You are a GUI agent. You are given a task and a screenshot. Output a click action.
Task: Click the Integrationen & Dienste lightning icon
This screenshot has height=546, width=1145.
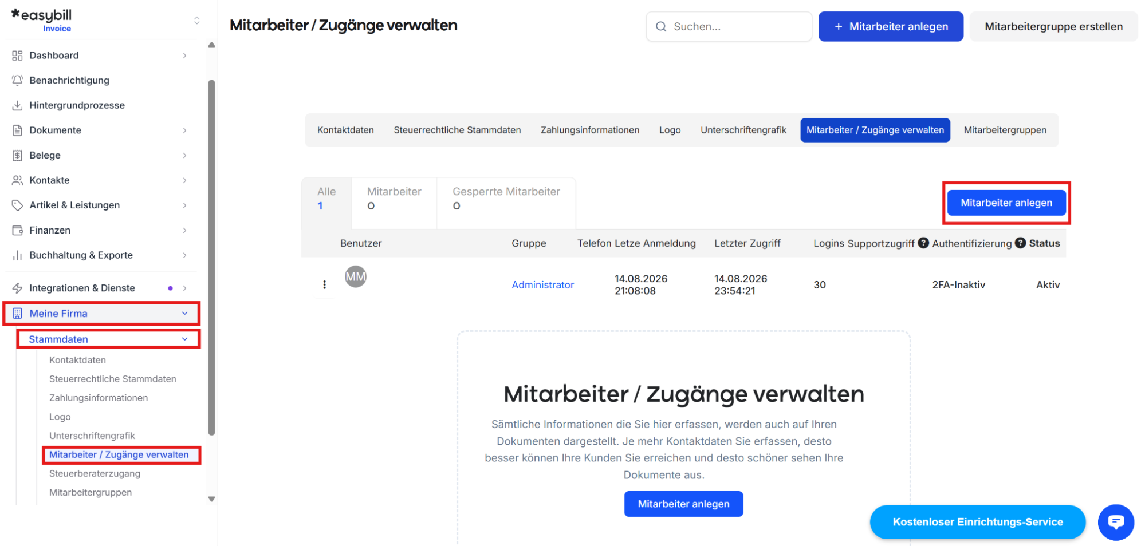point(17,288)
